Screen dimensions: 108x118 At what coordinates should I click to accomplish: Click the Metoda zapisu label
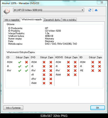coord(16,44)
